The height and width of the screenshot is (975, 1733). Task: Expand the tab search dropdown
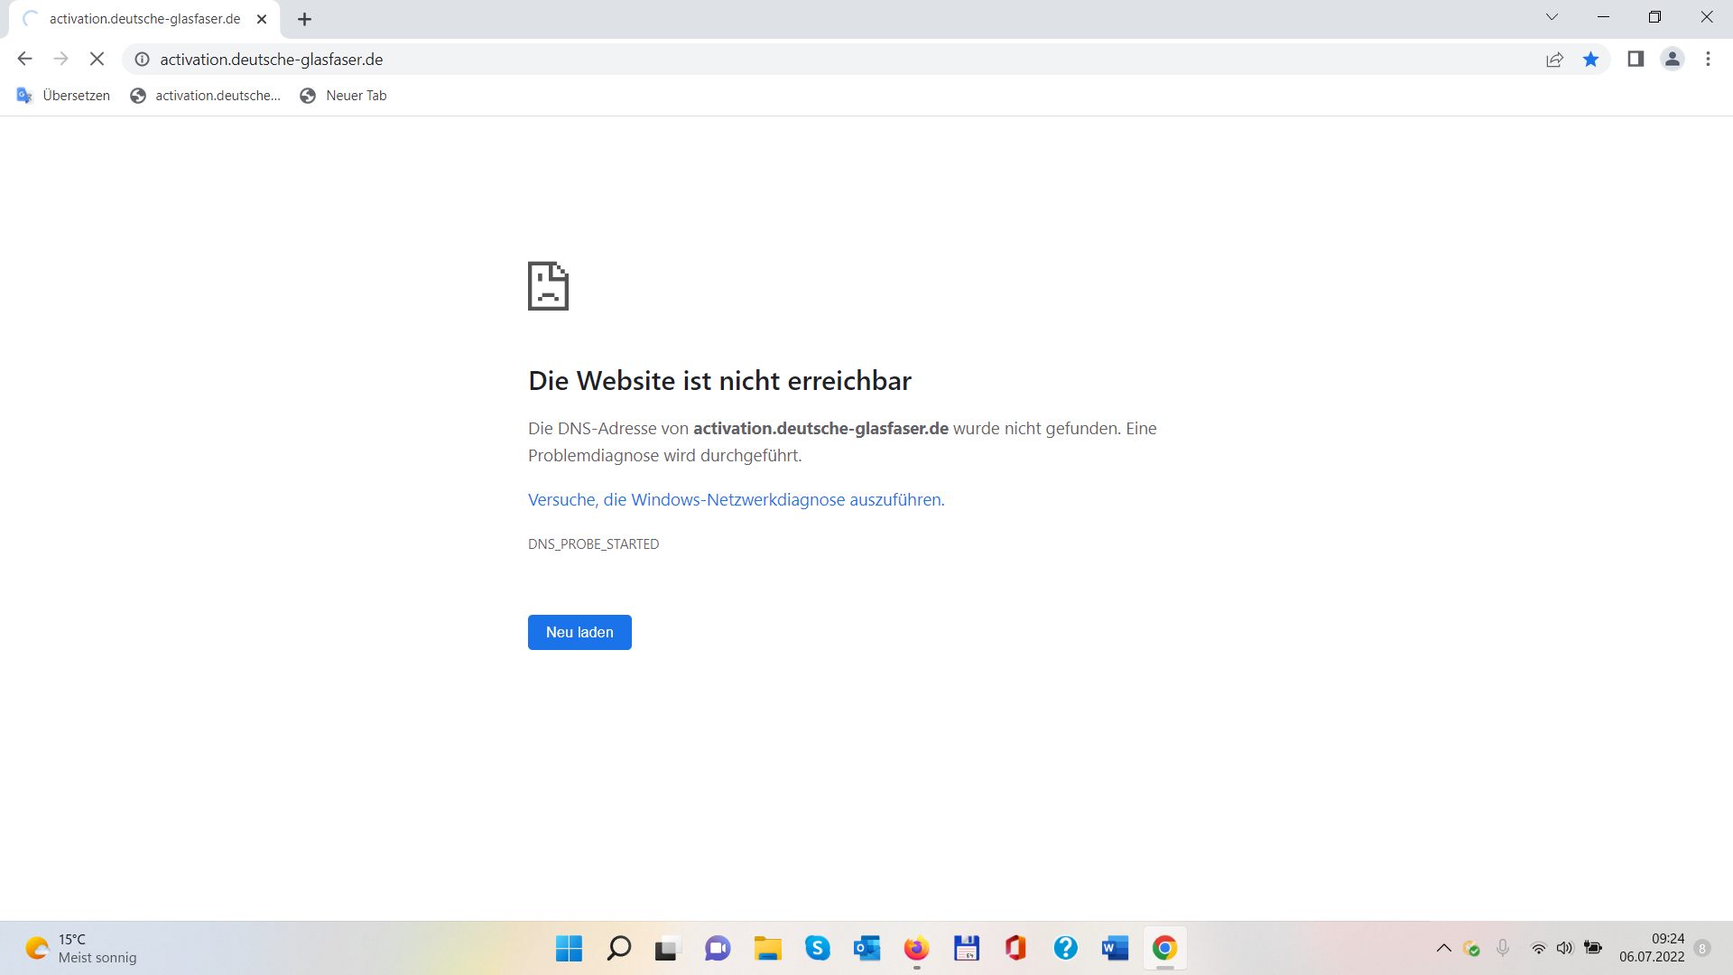pos(1552,17)
